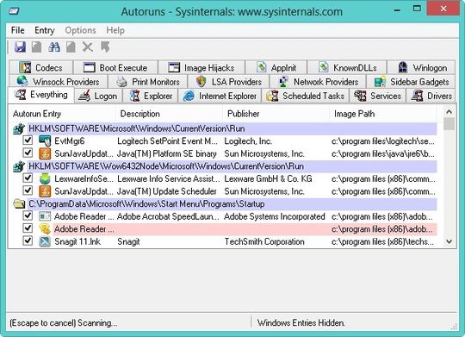Uncheck the EvtMgr6 entry checkbox
The height and width of the screenshot is (337, 465).
[28, 140]
